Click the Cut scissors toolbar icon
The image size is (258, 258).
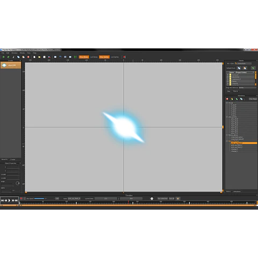pyautogui.click(x=13, y=57)
